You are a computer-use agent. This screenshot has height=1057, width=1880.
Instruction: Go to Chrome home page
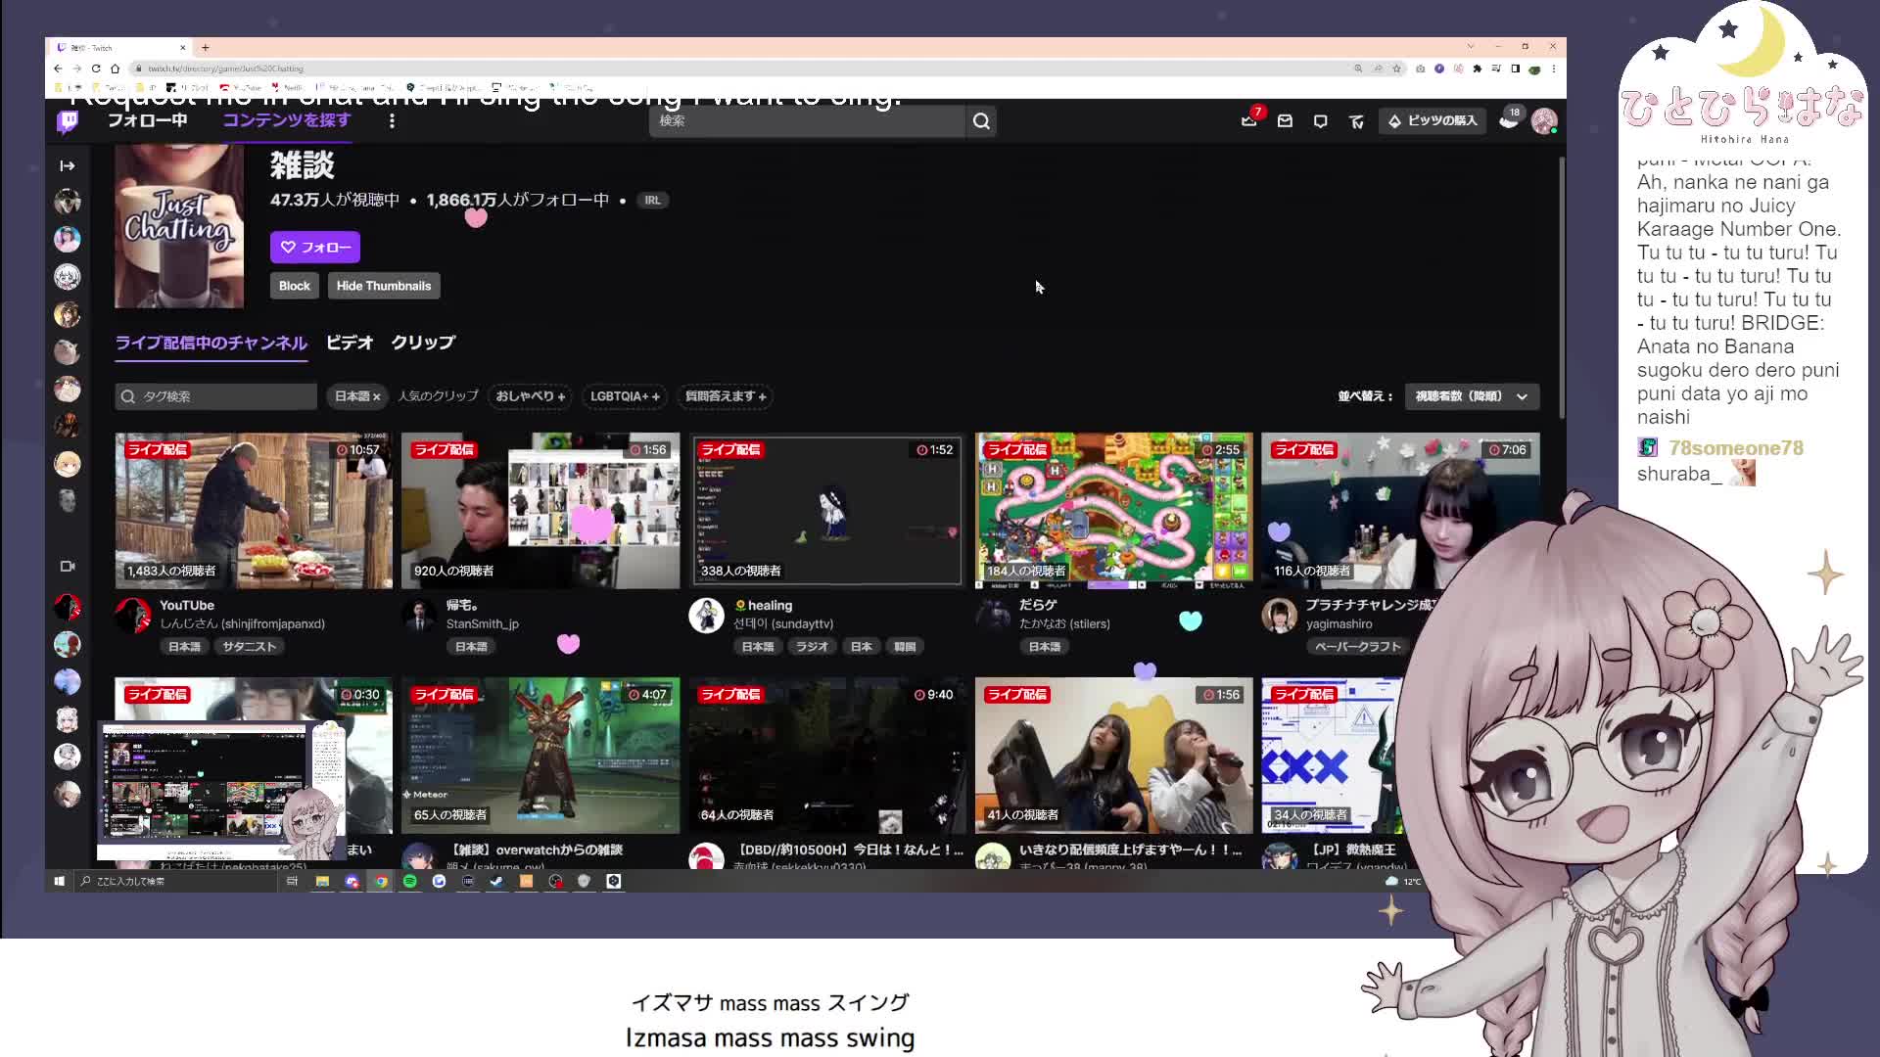pyautogui.click(x=115, y=69)
